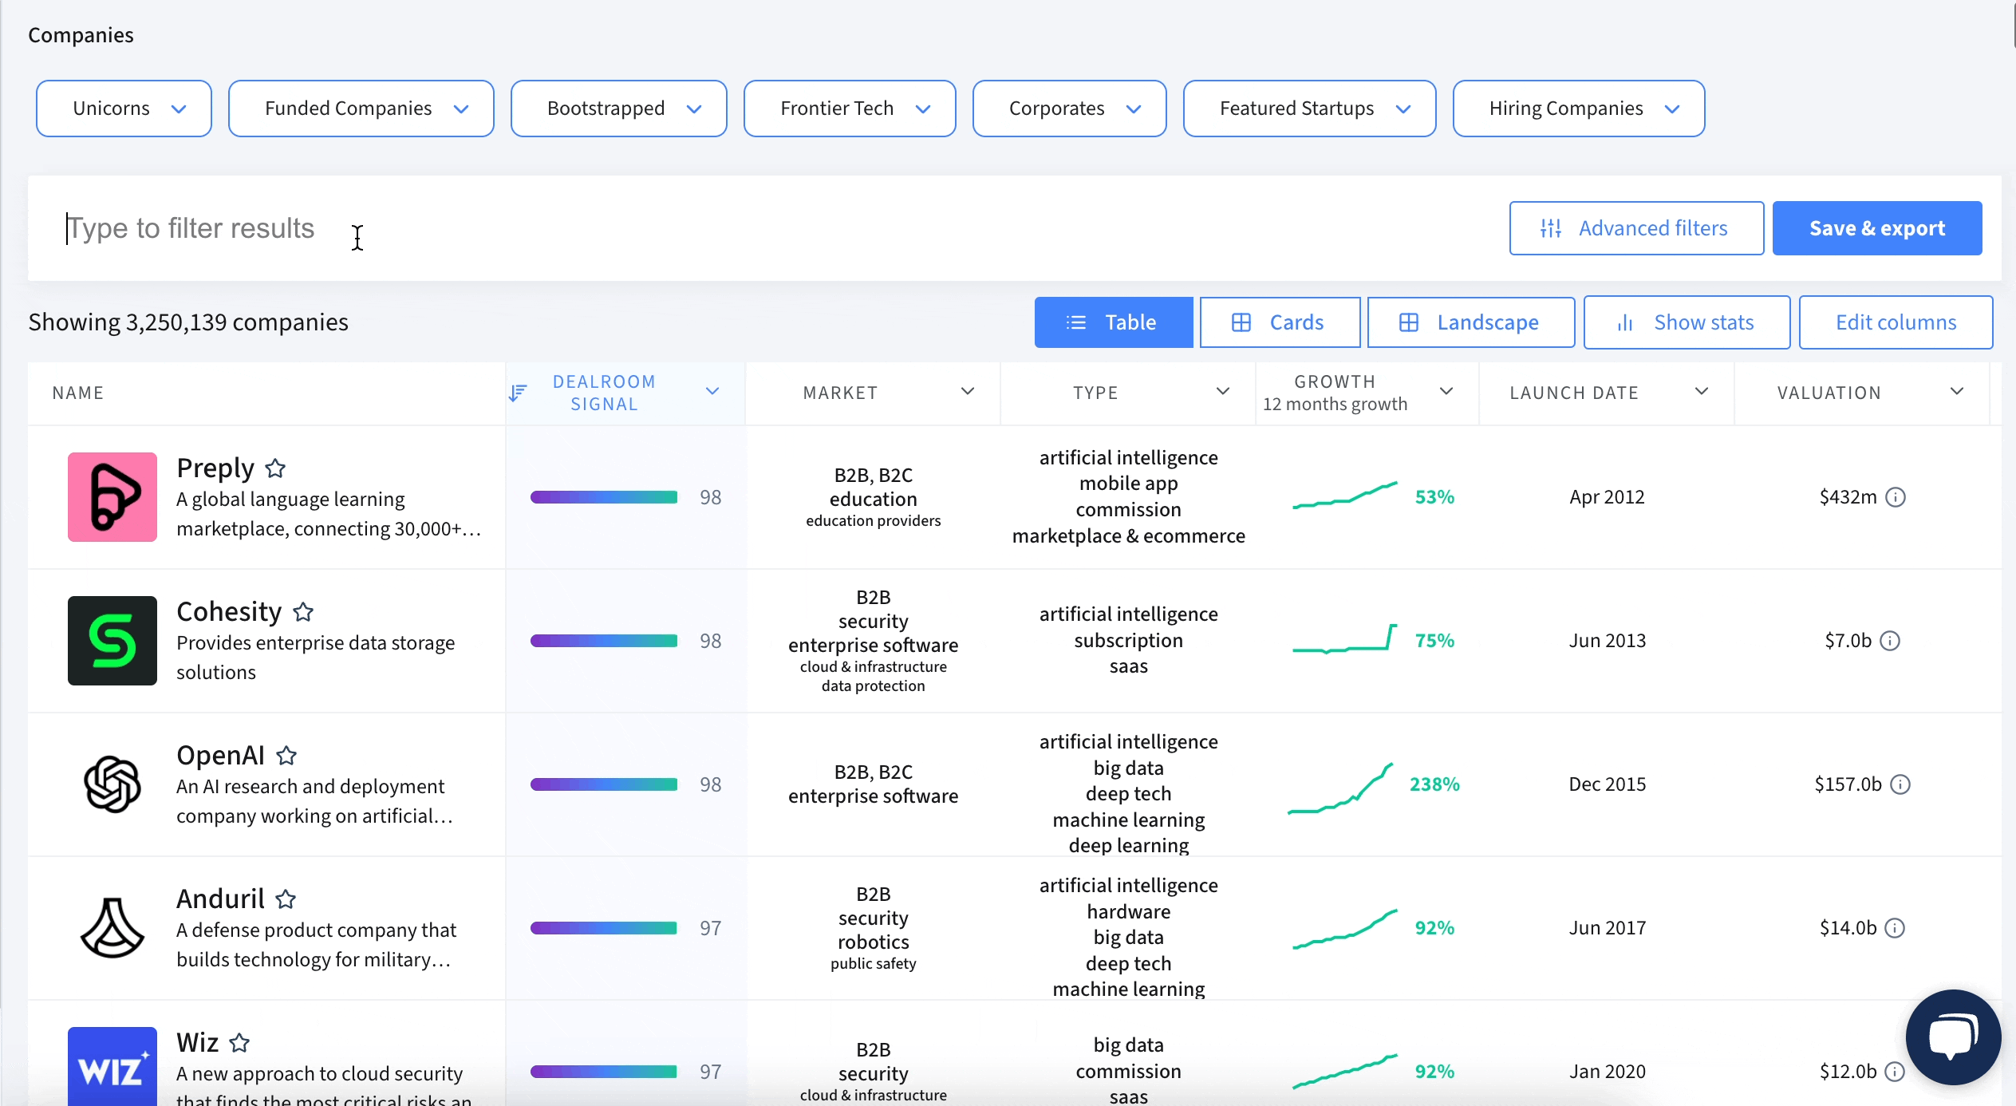The width and height of the screenshot is (2016, 1106).
Task: Click Preply's Dealroom signal bar
Action: click(604, 497)
